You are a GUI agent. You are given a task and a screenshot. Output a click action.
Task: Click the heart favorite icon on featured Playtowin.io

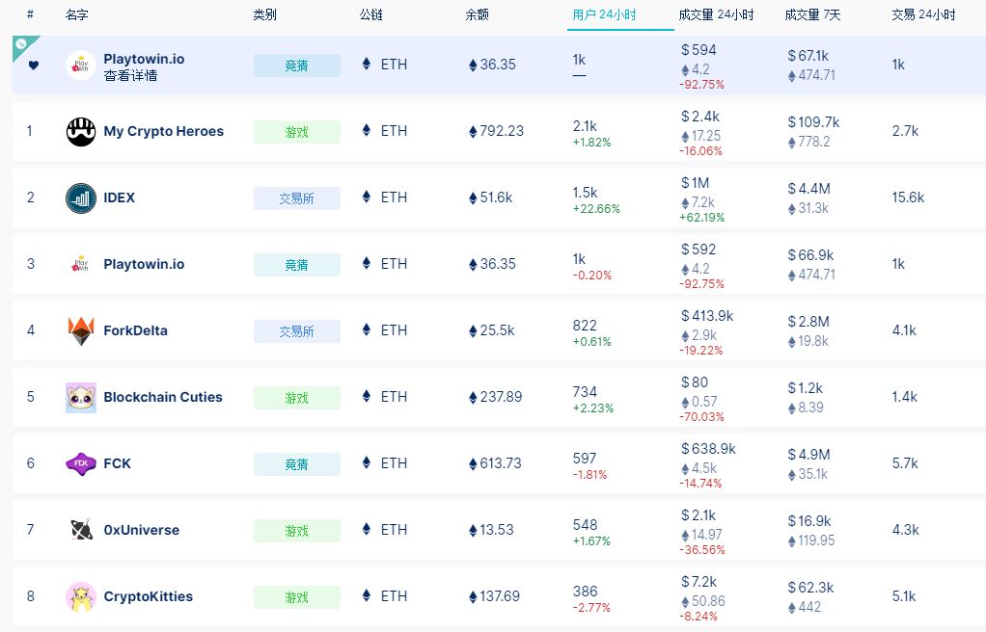coord(34,65)
